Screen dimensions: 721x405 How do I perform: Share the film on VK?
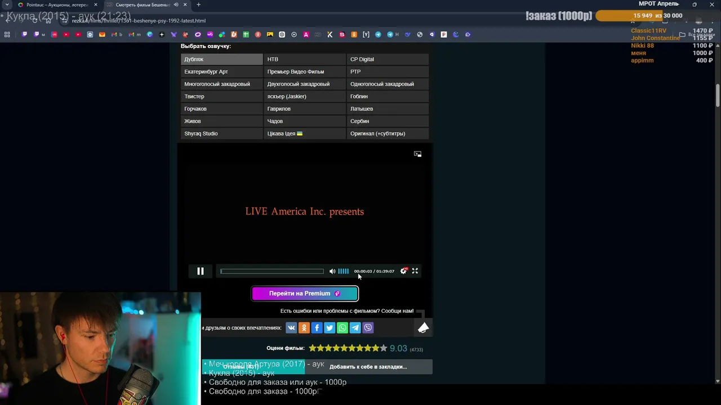click(291, 328)
